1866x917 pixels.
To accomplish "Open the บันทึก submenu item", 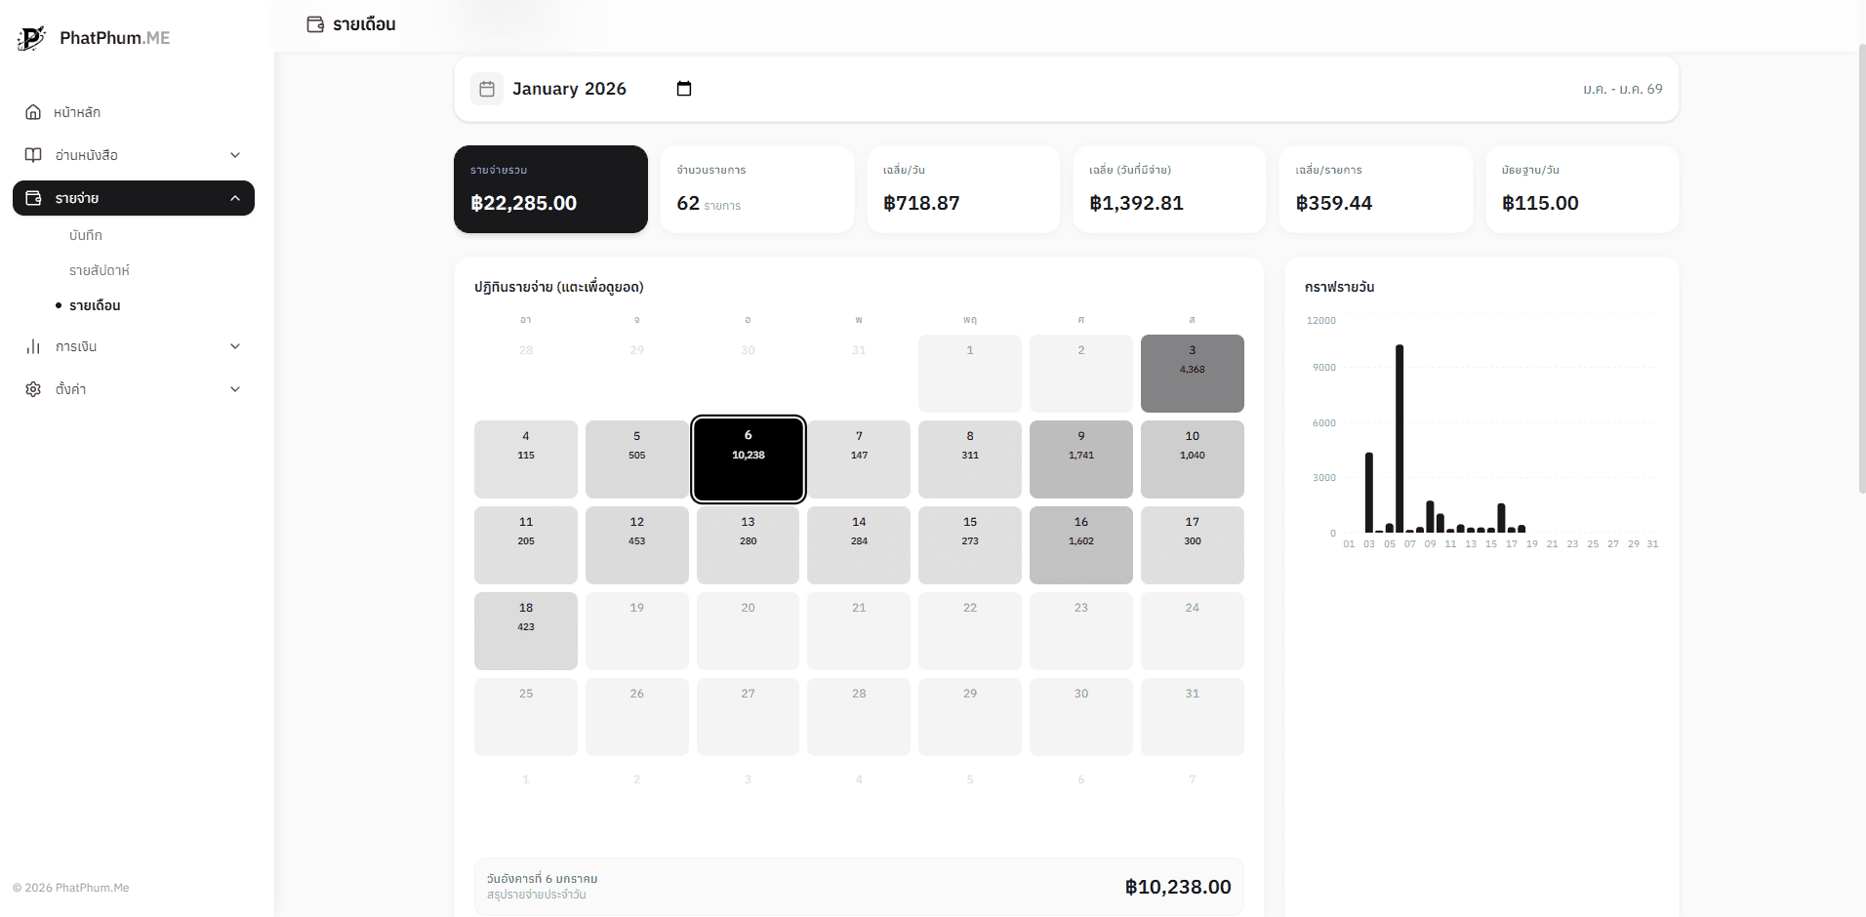I will click(86, 235).
